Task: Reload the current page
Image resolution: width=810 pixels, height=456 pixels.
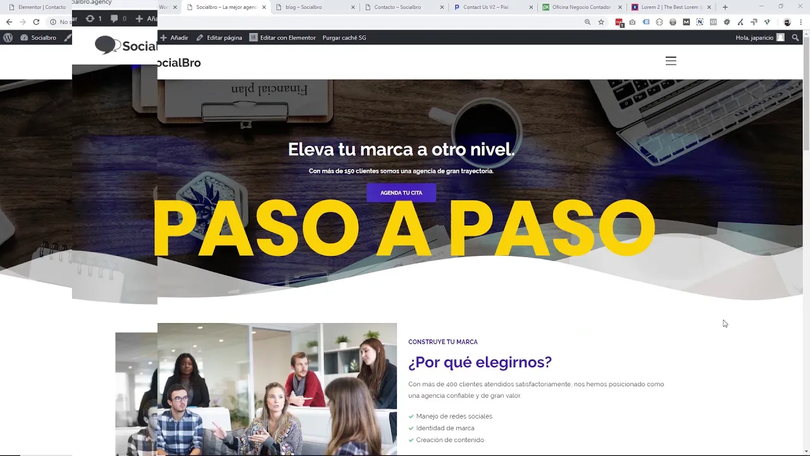Action: pyautogui.click(x=36, y=22)
